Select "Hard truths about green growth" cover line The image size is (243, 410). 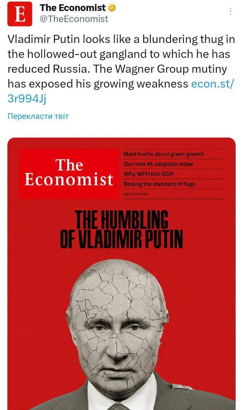click(x=164, y=154)
